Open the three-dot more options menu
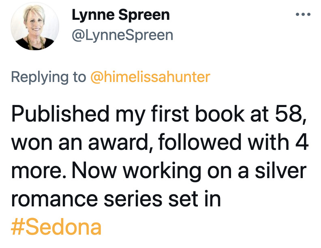The image size is (321, 248). click(303, 14)
